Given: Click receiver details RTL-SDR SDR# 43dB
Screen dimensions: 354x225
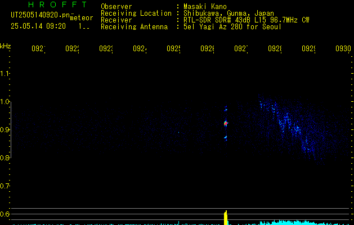Looking at the screenshot, I should pos(217,20).
